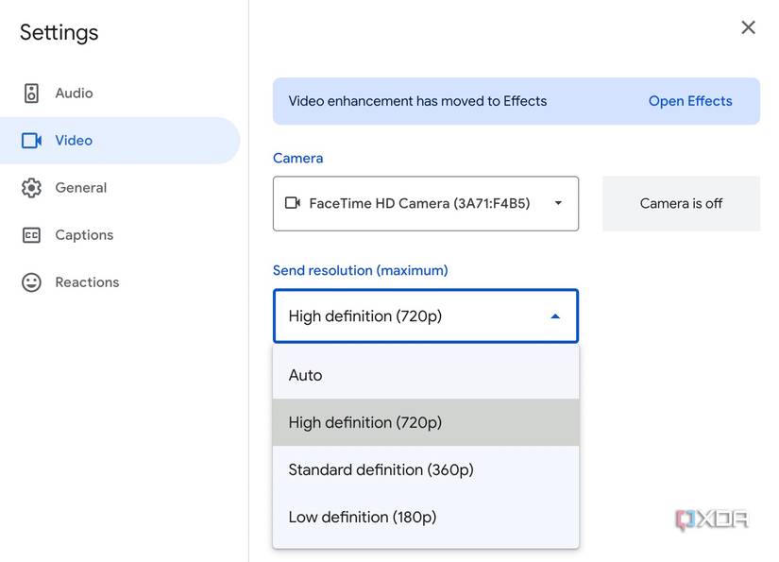This screenshot has width=779, height=562.
Task: Select the Video tab label
Action: tap(74, 141)
